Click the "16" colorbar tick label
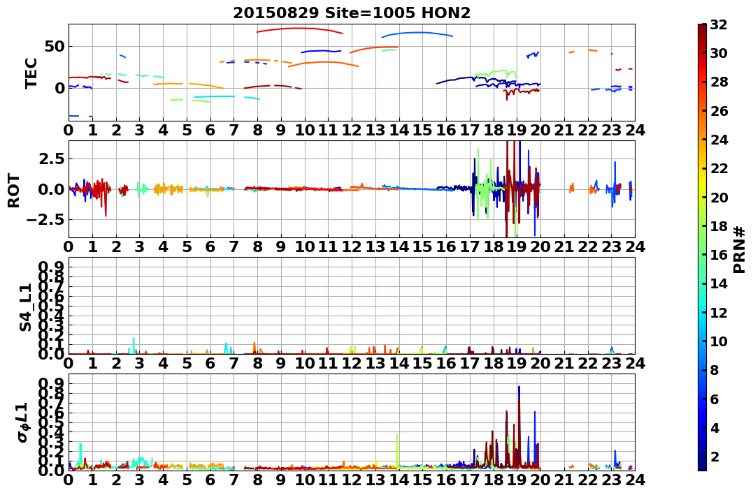The image size is (753, 495). (719, 255)
